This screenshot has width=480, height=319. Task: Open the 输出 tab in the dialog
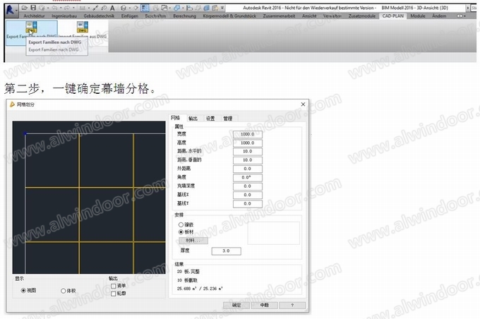[193, 119]
